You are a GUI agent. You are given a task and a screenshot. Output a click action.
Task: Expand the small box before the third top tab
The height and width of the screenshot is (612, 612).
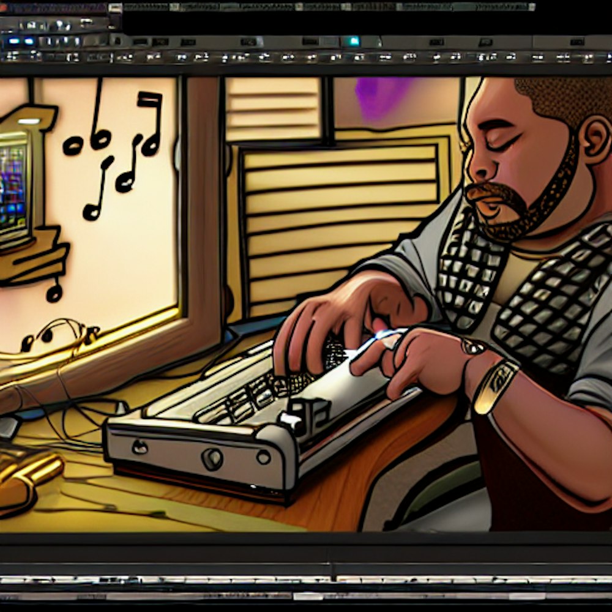pyautogui.click(x=174, y=7)
